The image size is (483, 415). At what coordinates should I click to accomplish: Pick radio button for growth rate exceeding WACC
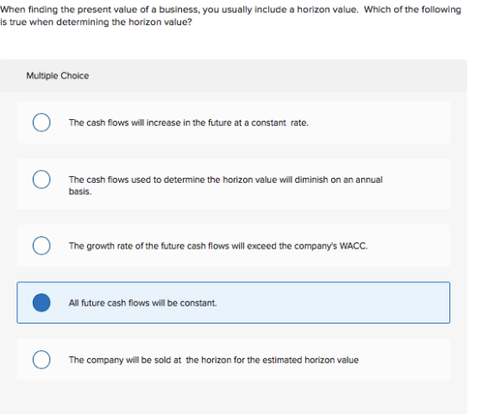pos(41,246)
